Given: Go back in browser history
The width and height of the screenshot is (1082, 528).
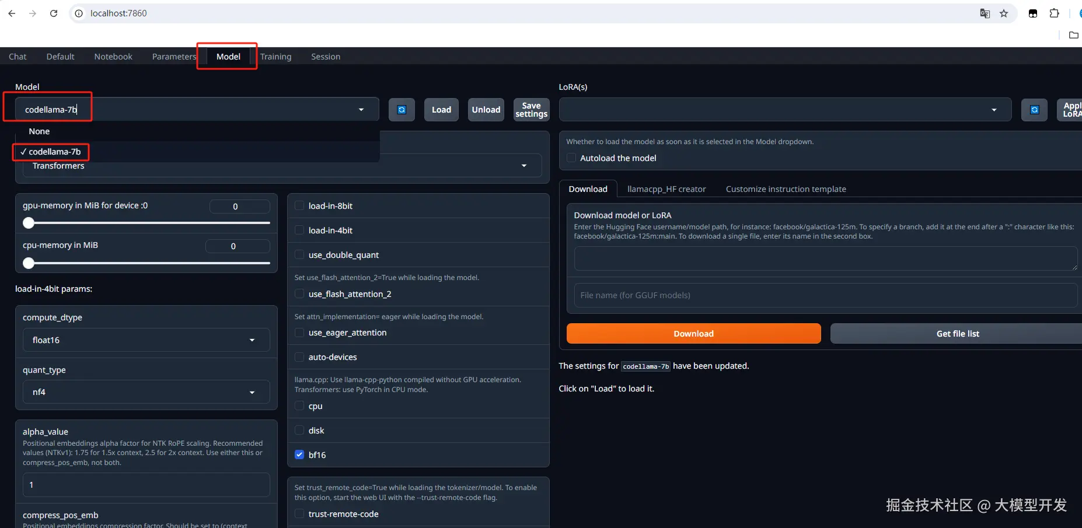Looking at the screenshot, I should 12,13.
